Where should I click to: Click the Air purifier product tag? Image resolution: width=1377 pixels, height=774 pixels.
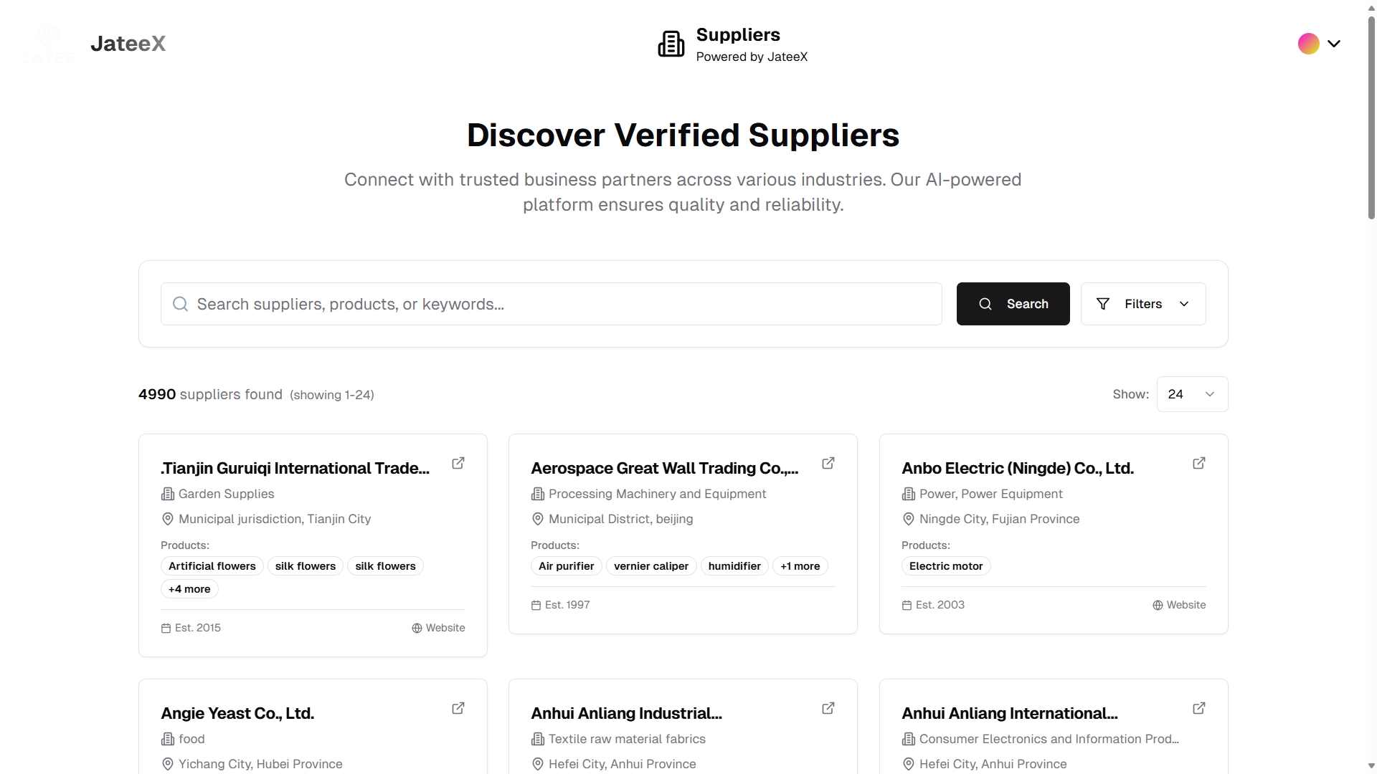(x=567, y=566)
